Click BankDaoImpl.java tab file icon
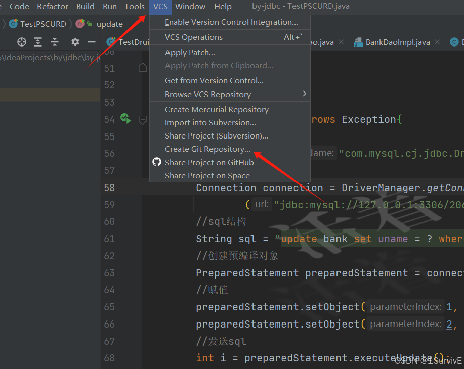 point(358,42)
